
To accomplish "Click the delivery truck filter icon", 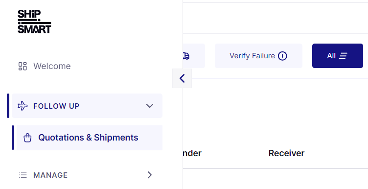I will (186, 56).
